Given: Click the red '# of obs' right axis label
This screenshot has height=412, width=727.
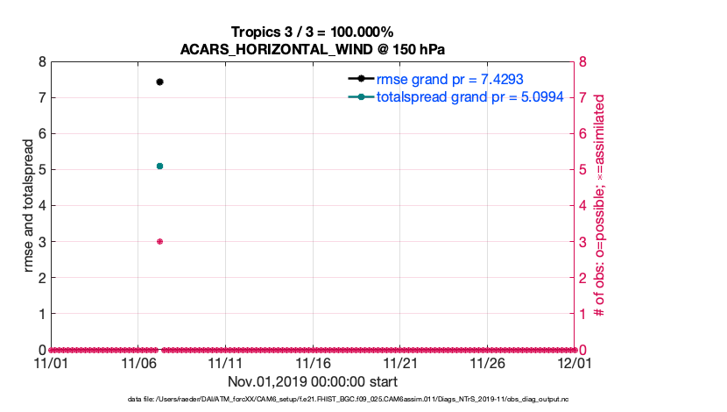Looking at the screenshot, I should pos(599,207).
